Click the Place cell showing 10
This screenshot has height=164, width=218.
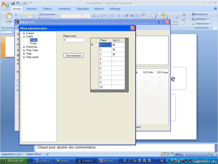105,87
